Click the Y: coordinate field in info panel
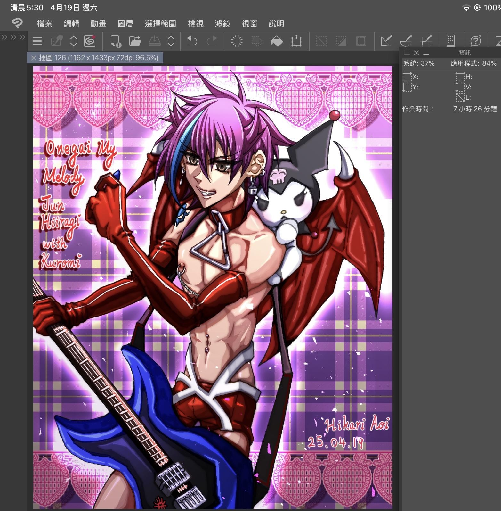This screenshot has width=501, height=511. coord(411,87)
